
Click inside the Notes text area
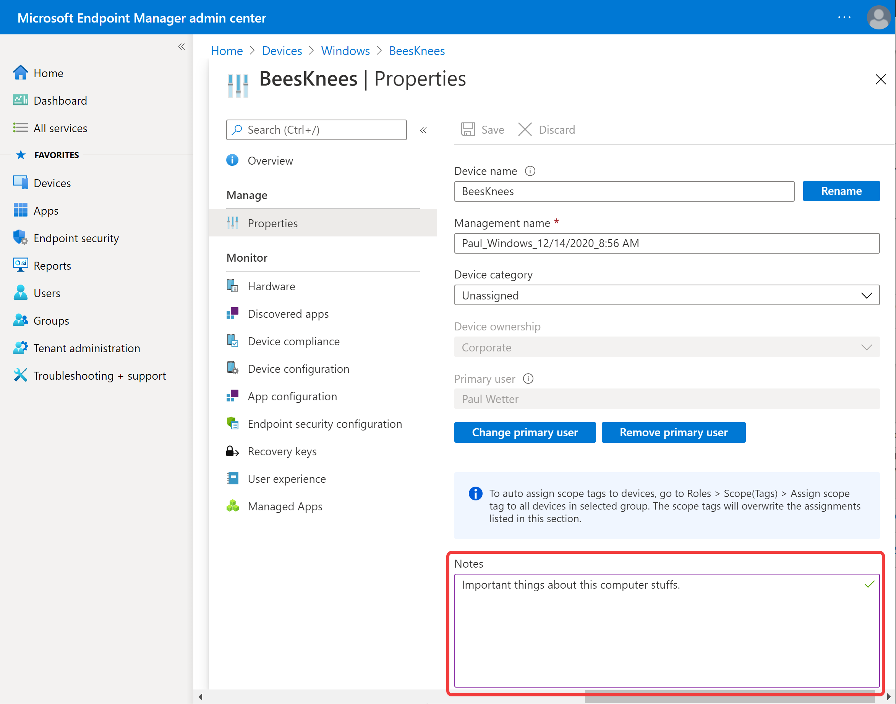coord(666,631)
